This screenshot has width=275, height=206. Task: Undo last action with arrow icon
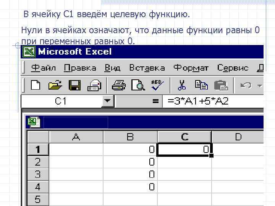(246, 85)
